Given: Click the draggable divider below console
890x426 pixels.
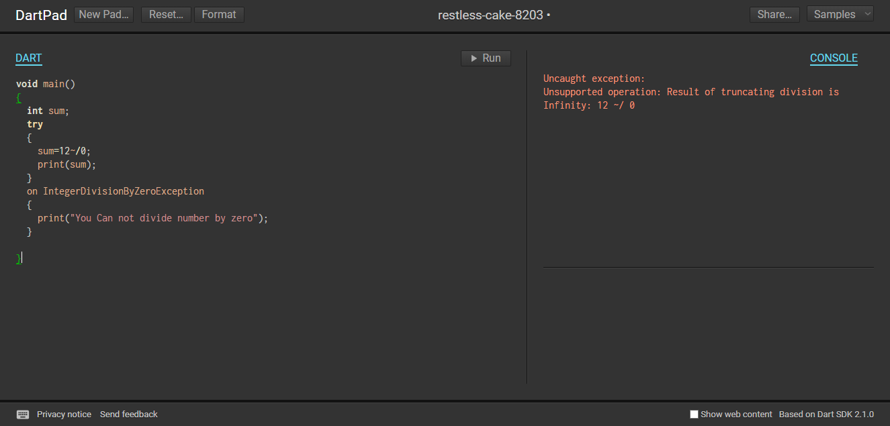Looking at the screenshot, I should point(708,267).
